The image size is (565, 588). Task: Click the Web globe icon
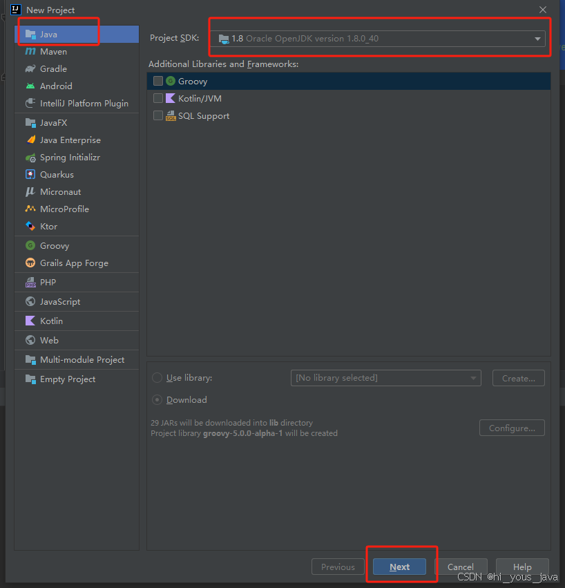click(x=30, y=340)
